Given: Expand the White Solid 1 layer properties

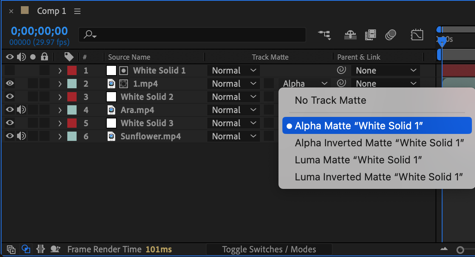Looking at the screenshot, I should pos(60,70).
